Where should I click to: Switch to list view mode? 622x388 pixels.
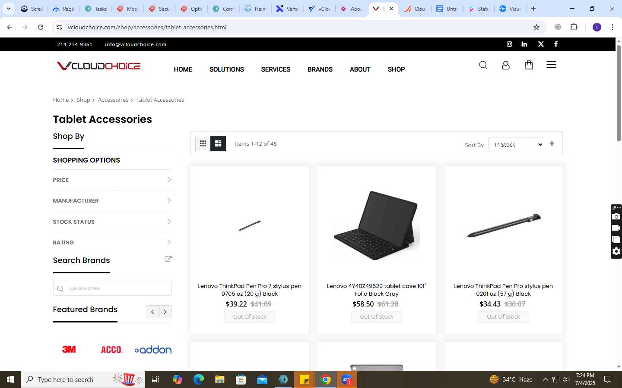point(218,144)
